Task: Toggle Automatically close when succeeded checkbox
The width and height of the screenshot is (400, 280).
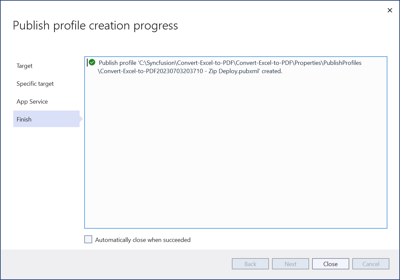Action: coord(88,239)
